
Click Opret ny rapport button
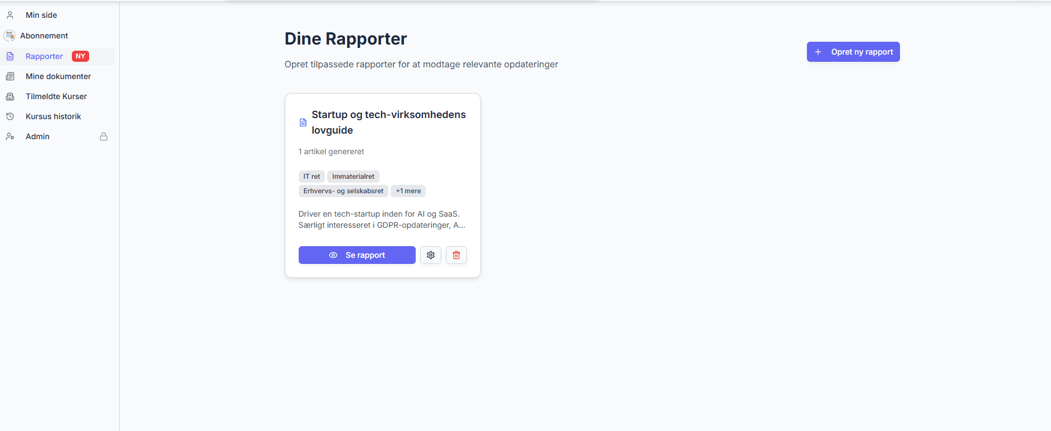pyautogui.click(x=853, y=52)
